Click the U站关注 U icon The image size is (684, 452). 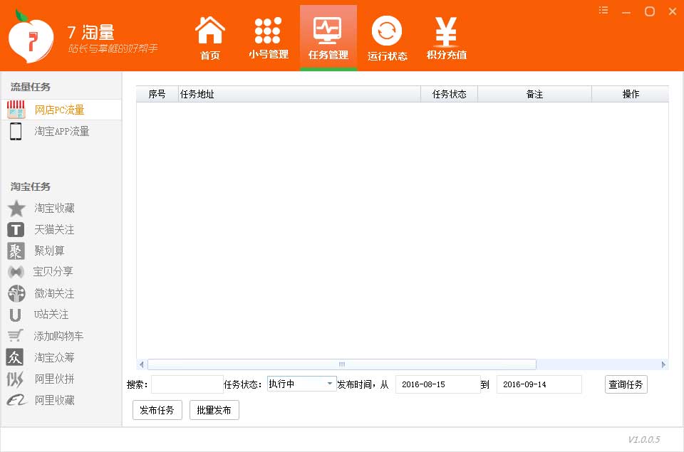click(15, 315)
